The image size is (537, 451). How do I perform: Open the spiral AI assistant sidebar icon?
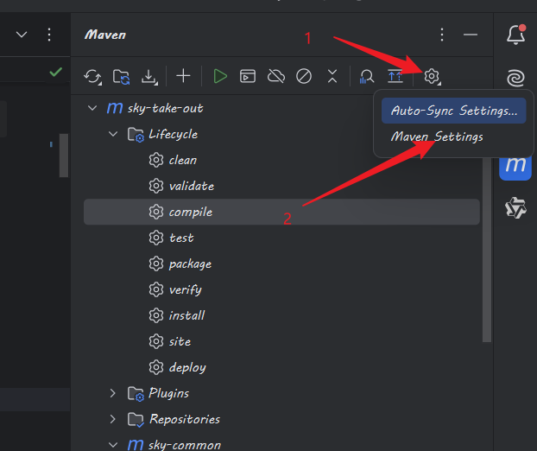click(515, 78)
